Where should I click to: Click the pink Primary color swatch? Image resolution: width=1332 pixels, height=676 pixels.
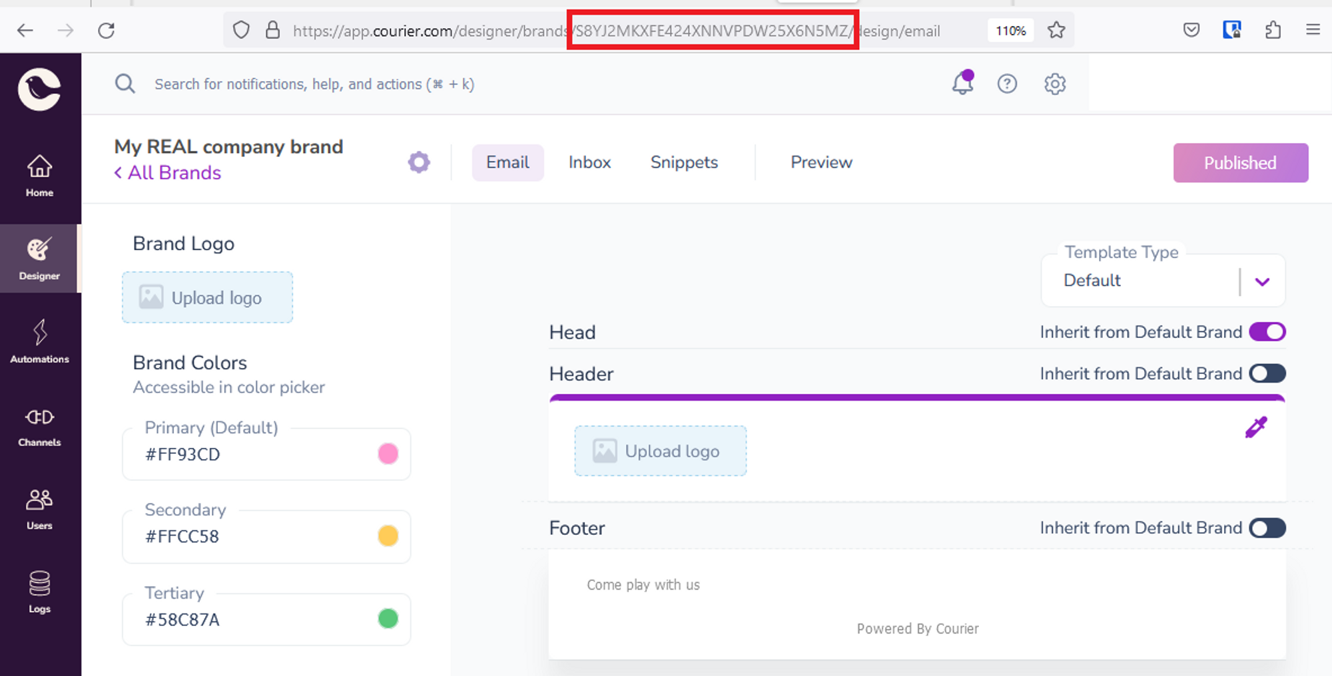point(388,454)
